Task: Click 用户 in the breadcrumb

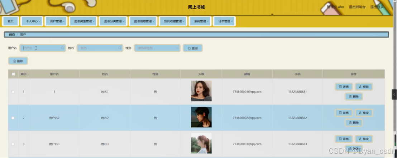Action: pyautogui.click(x=23, y=35)
